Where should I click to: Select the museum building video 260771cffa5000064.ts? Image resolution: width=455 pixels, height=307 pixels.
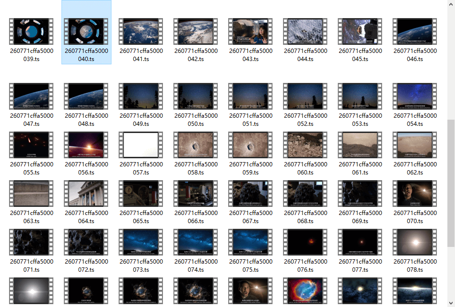point(86,194)
